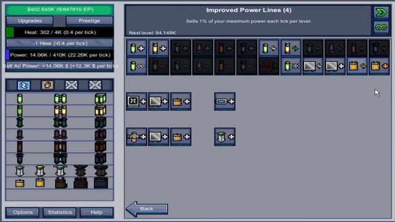The width and height of the screenshot is (395, 222).
Task: Select grey plating plus next to expand-grid upgrade
Action: click(159, 101)
